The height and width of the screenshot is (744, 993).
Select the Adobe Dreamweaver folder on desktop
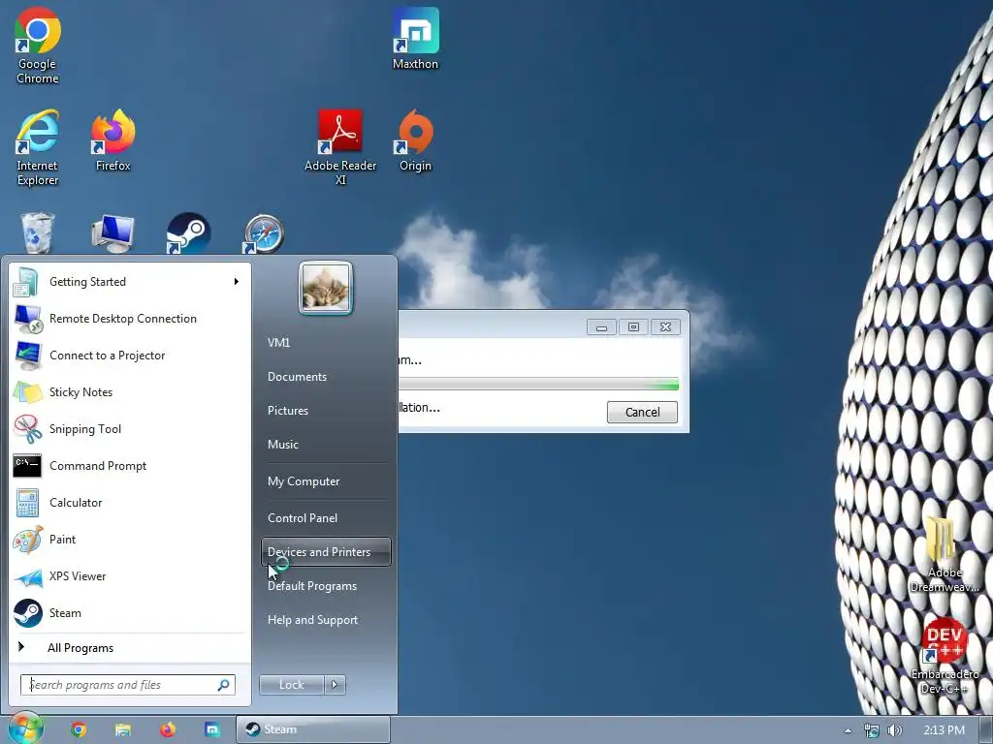pyautogui.click(x=945, y=555)
